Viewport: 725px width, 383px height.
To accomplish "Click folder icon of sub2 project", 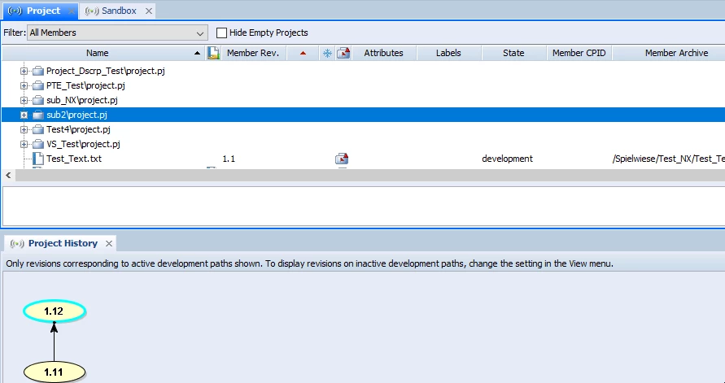I will [38, 115].
